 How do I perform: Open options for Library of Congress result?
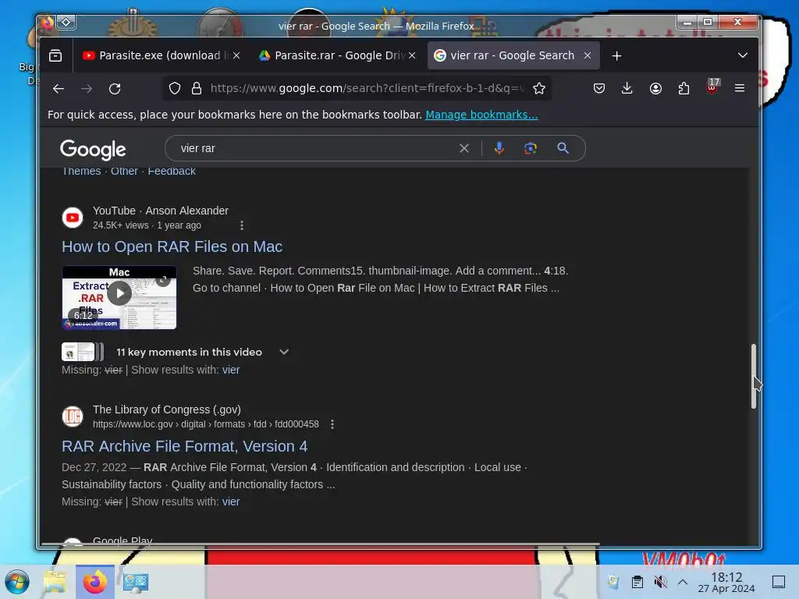(x=332, y=424)
